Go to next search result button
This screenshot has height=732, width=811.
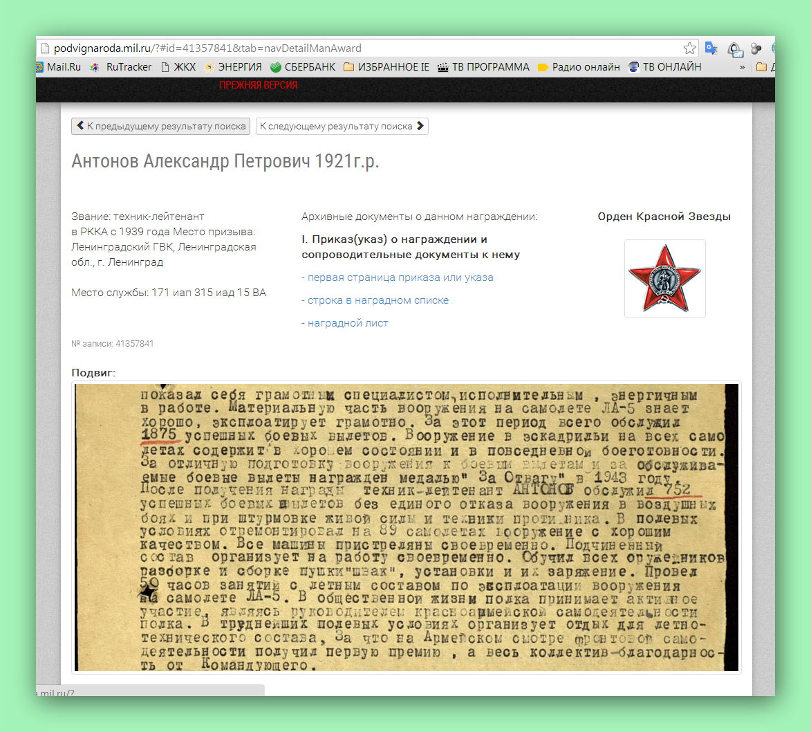pos(342,127)
